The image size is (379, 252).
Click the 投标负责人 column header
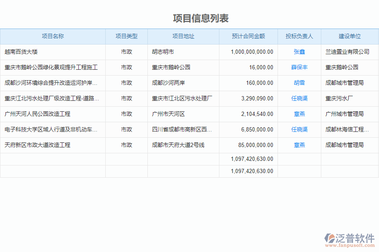point(299,37)
